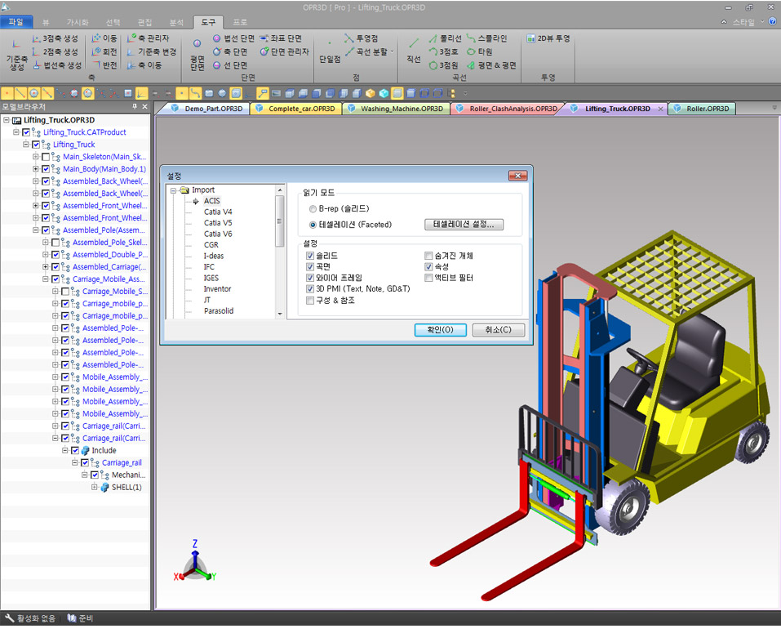This screenshot has height=629, width=781.
Task: Toggle visibility checkbox for Main_Body in tree
Action: pyautogui.click(x=46, y=169)
